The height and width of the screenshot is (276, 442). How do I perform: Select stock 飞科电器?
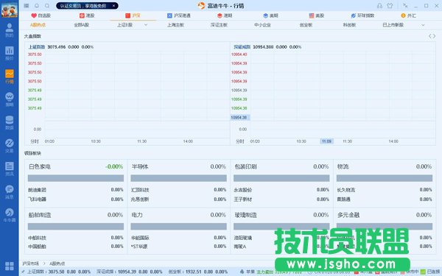point(37,199)
